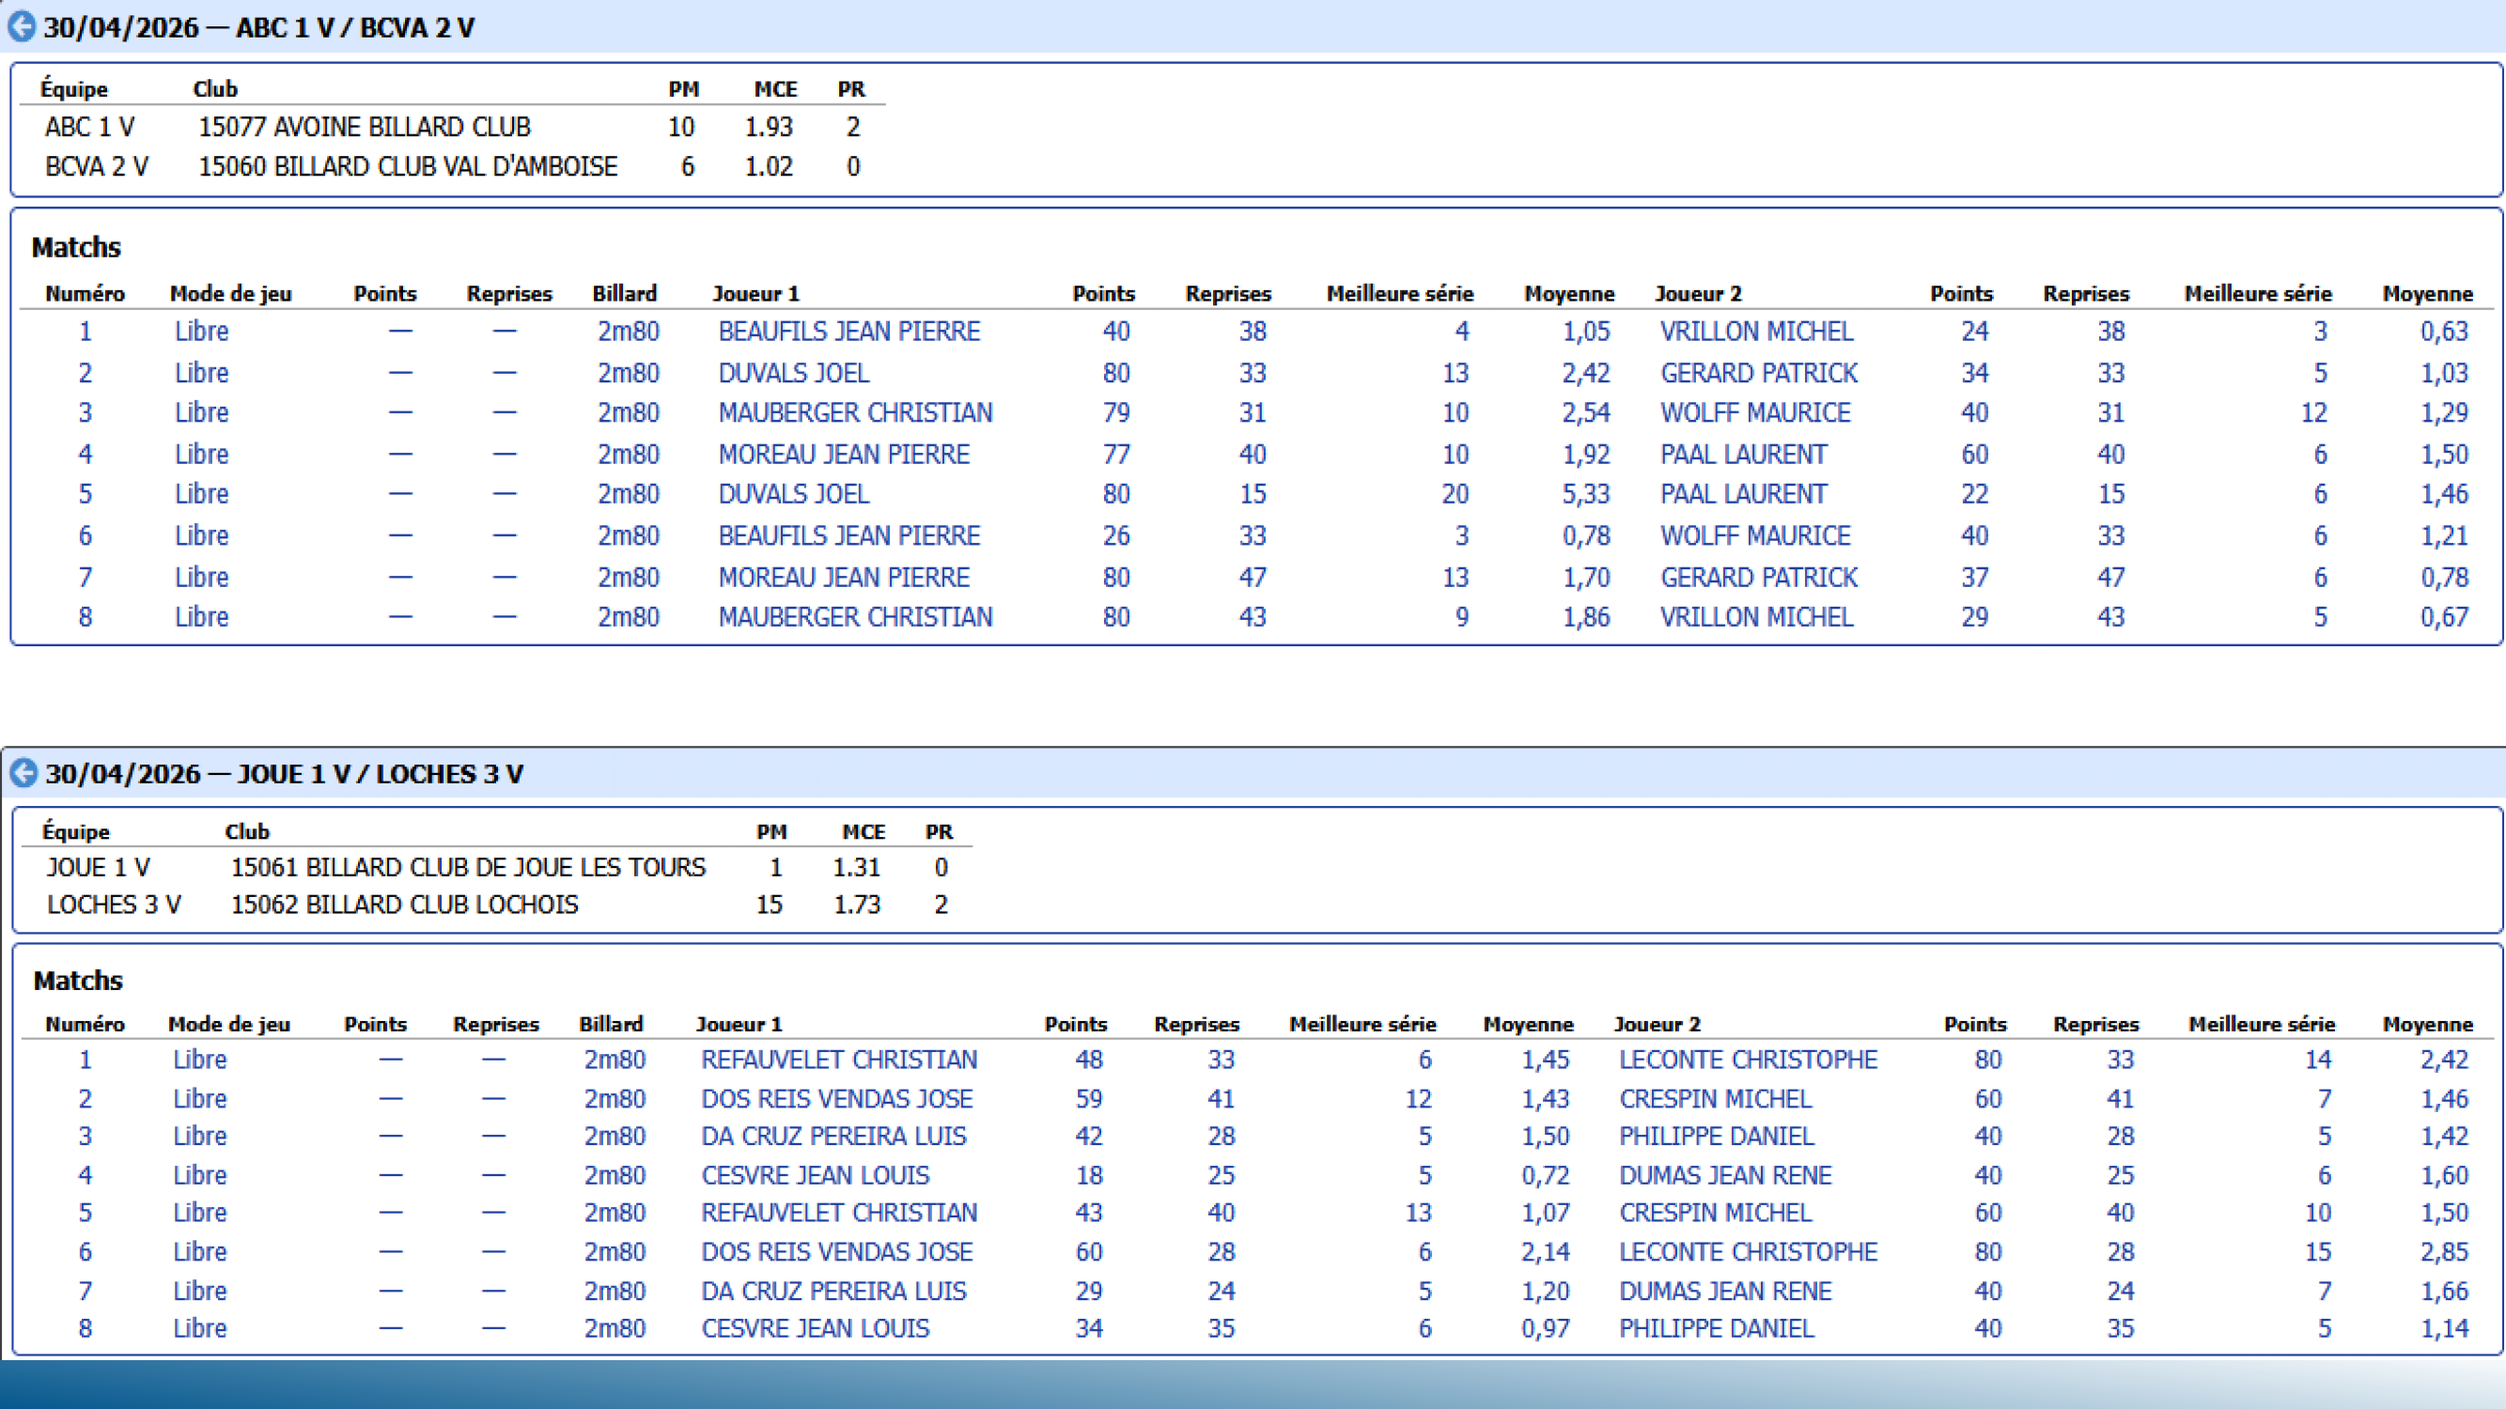Click VRILLON MICHEL in ABC match 8

click(1757, 617)
